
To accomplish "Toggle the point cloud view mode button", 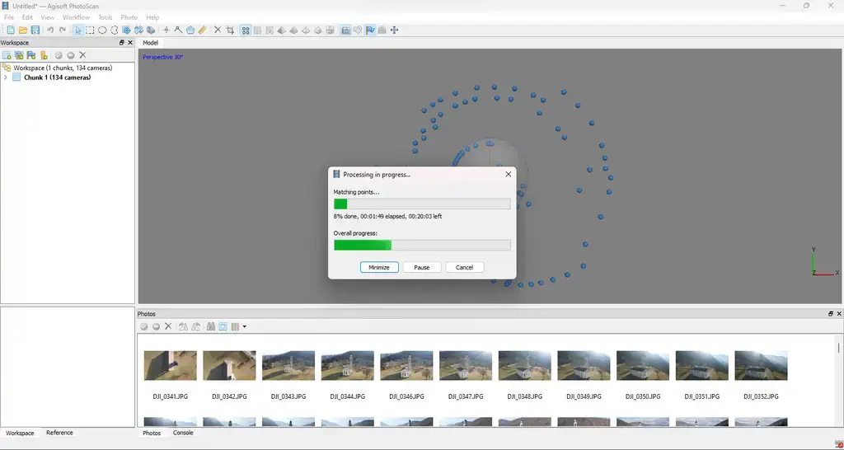I will [246, 30].
